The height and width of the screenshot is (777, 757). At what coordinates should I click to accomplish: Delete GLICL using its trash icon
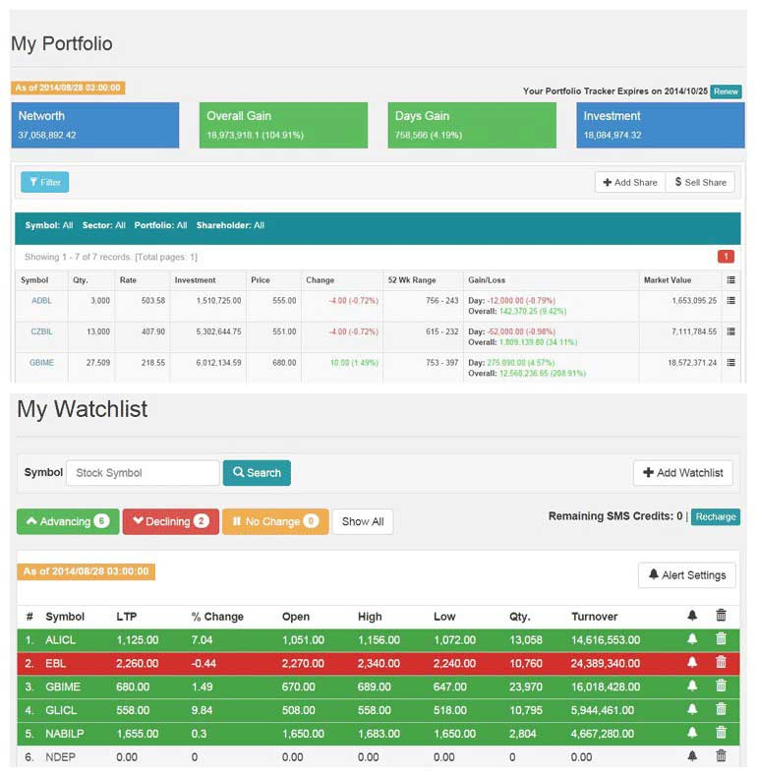point(721,710)
